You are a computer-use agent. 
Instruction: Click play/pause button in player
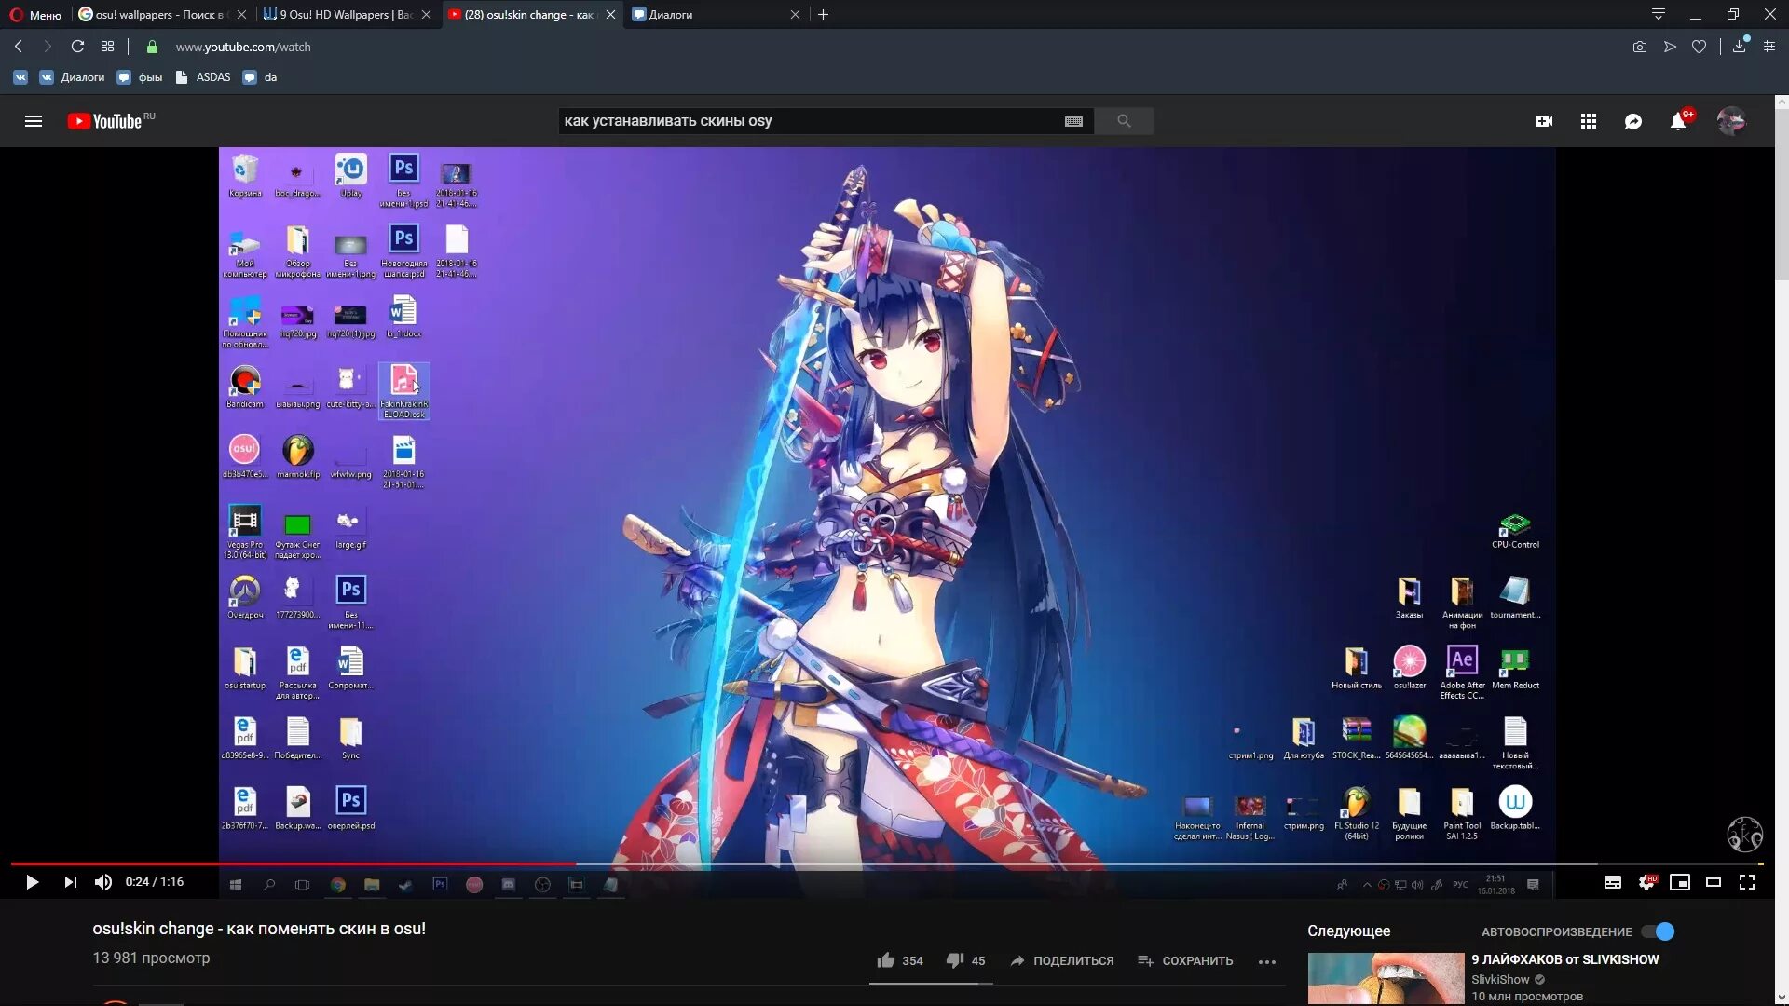coord(32,882)
